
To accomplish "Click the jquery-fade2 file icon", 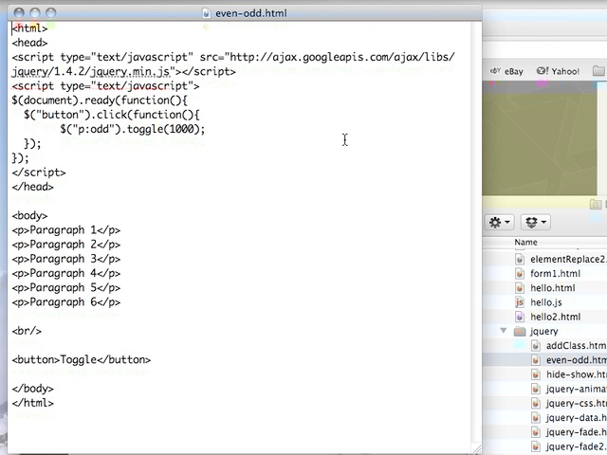I will [x=535, y=446].
